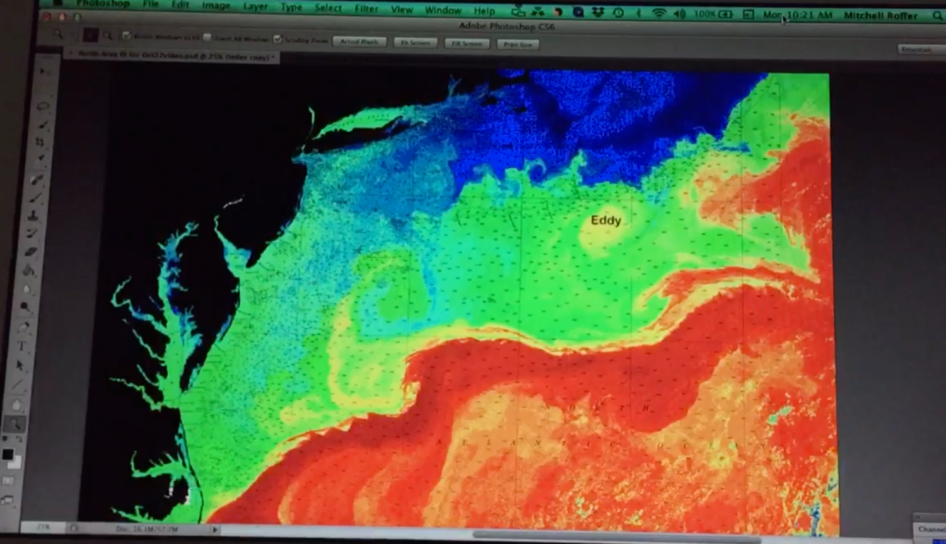The image size is (946, 544).
Task: Click the foreground color swatch
Action: 8,454
